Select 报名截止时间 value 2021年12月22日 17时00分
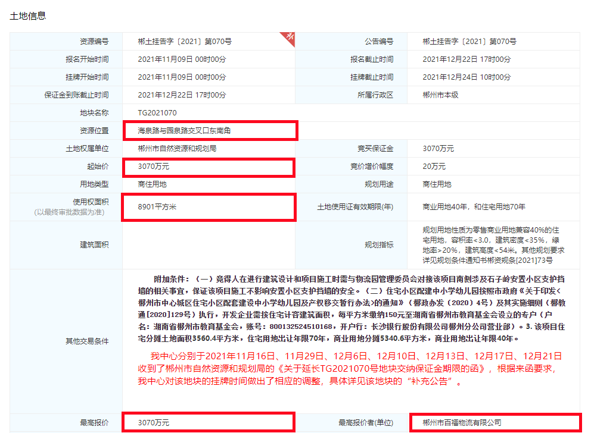Viewport: 591px width, 433px height. (x=466, y=59)
